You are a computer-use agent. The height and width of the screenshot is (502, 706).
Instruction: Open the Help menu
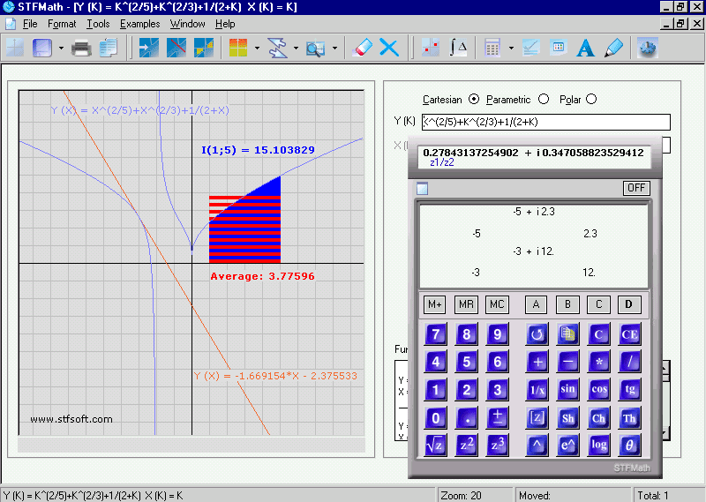point(225,24)
